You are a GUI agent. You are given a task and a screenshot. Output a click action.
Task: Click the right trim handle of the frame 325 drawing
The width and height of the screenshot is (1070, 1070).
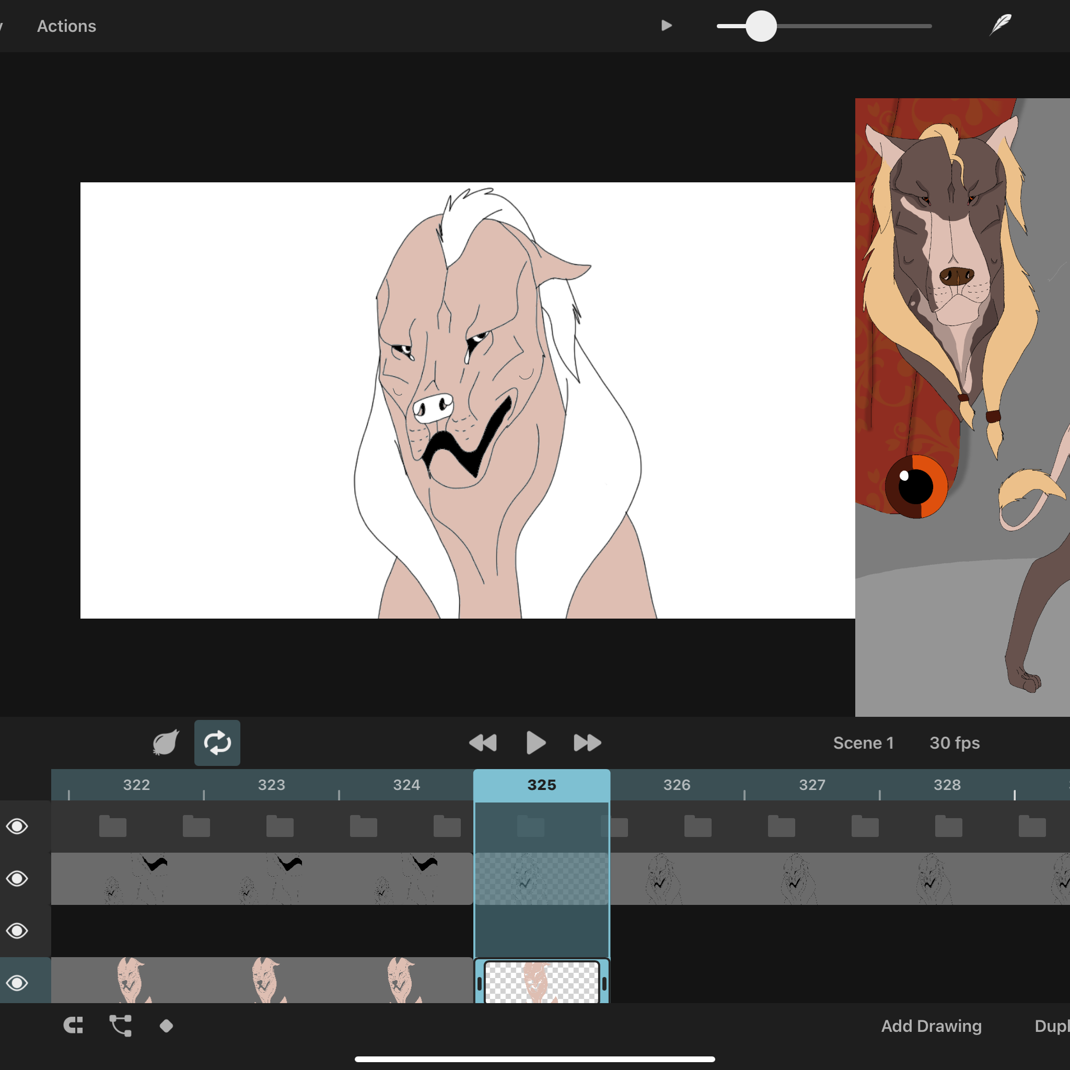(x=604, y=984)
